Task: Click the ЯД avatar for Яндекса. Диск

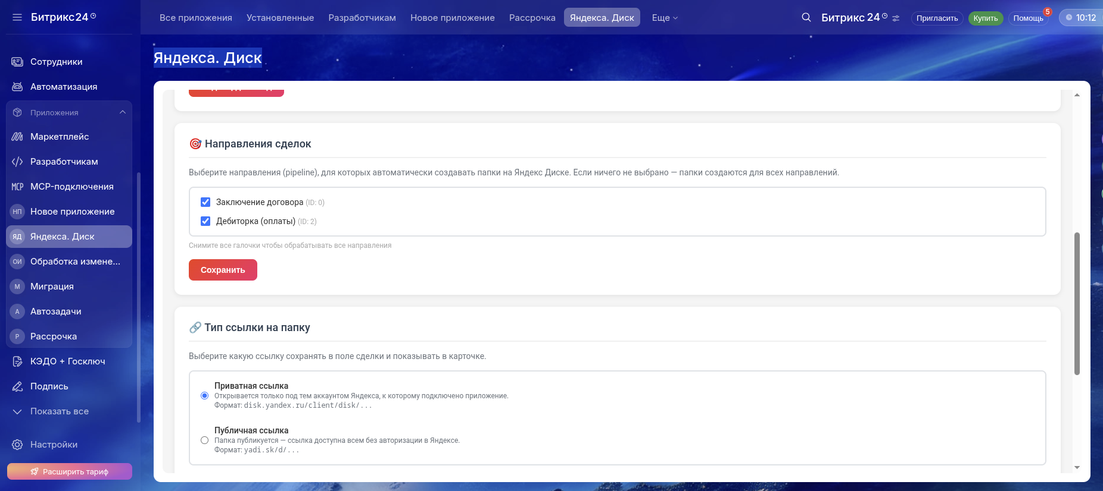Action: coord(17,237)
